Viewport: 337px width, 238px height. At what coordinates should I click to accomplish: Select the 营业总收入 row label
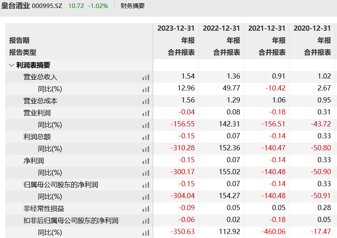point(40,77)
